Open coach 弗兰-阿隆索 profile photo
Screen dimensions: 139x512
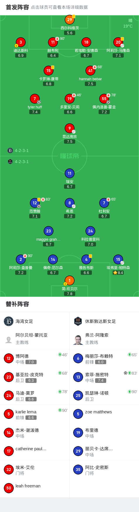pyautogui.click(x=78, y=340)
